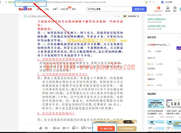Open the 文档工具 nav menu
Image resolution: width=181 pixels, height=133 pixels.
(x=64, y=9)
